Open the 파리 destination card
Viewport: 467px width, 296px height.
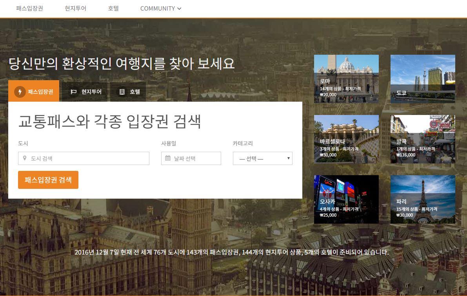tap(423, 199)
